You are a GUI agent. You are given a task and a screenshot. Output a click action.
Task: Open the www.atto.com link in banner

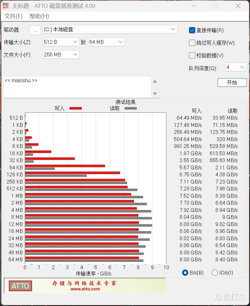click(85, 289)
